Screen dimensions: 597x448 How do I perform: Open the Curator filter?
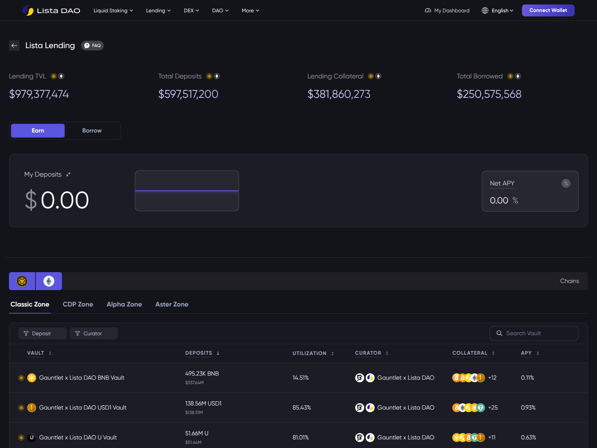coord(94,333)
